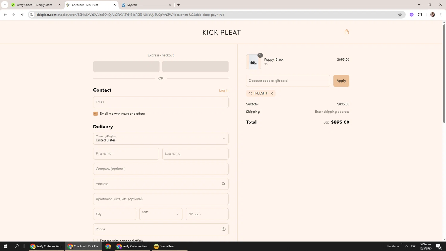
Task: Open the browser extensions puzzle icon
Action: point(420,15)
